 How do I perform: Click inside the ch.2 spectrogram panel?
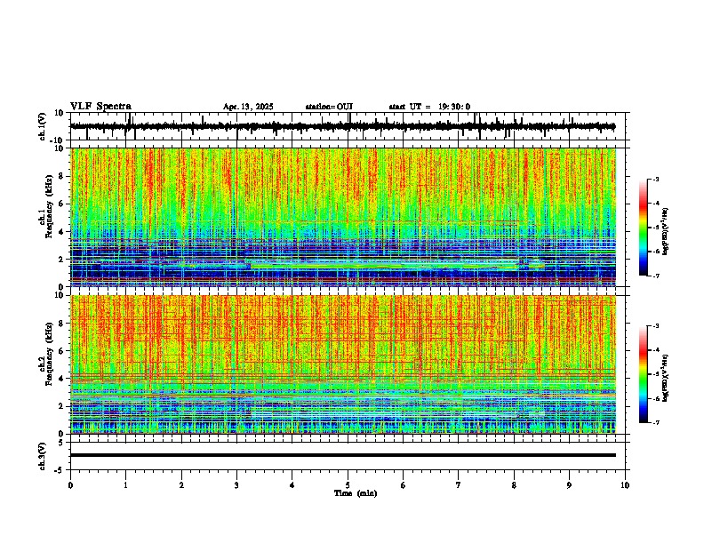click(343, 364)
